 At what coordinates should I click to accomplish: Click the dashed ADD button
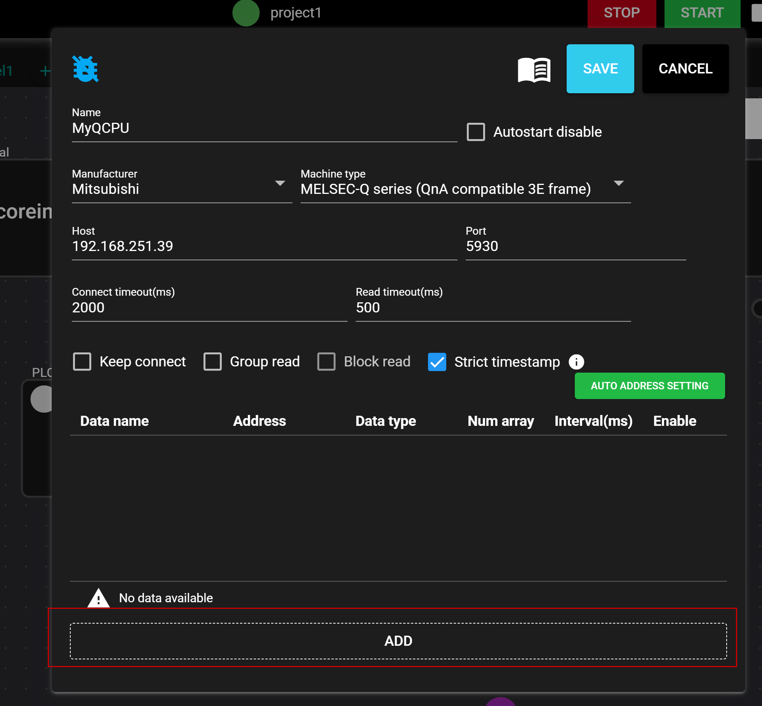398,641
